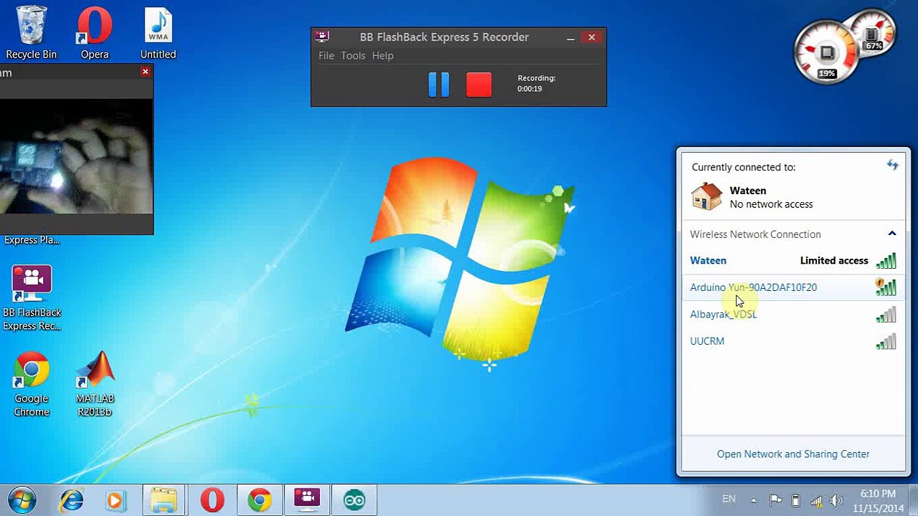Open the Windows Start menu

pyautogui.click(x=22, y=500)
